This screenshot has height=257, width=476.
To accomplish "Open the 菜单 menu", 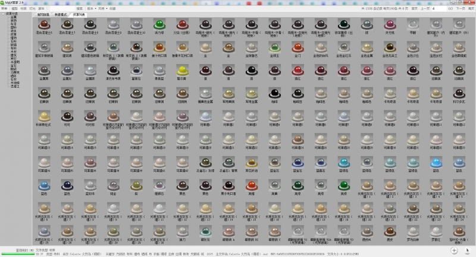I will pyautogui.click(x=5, y=9).
